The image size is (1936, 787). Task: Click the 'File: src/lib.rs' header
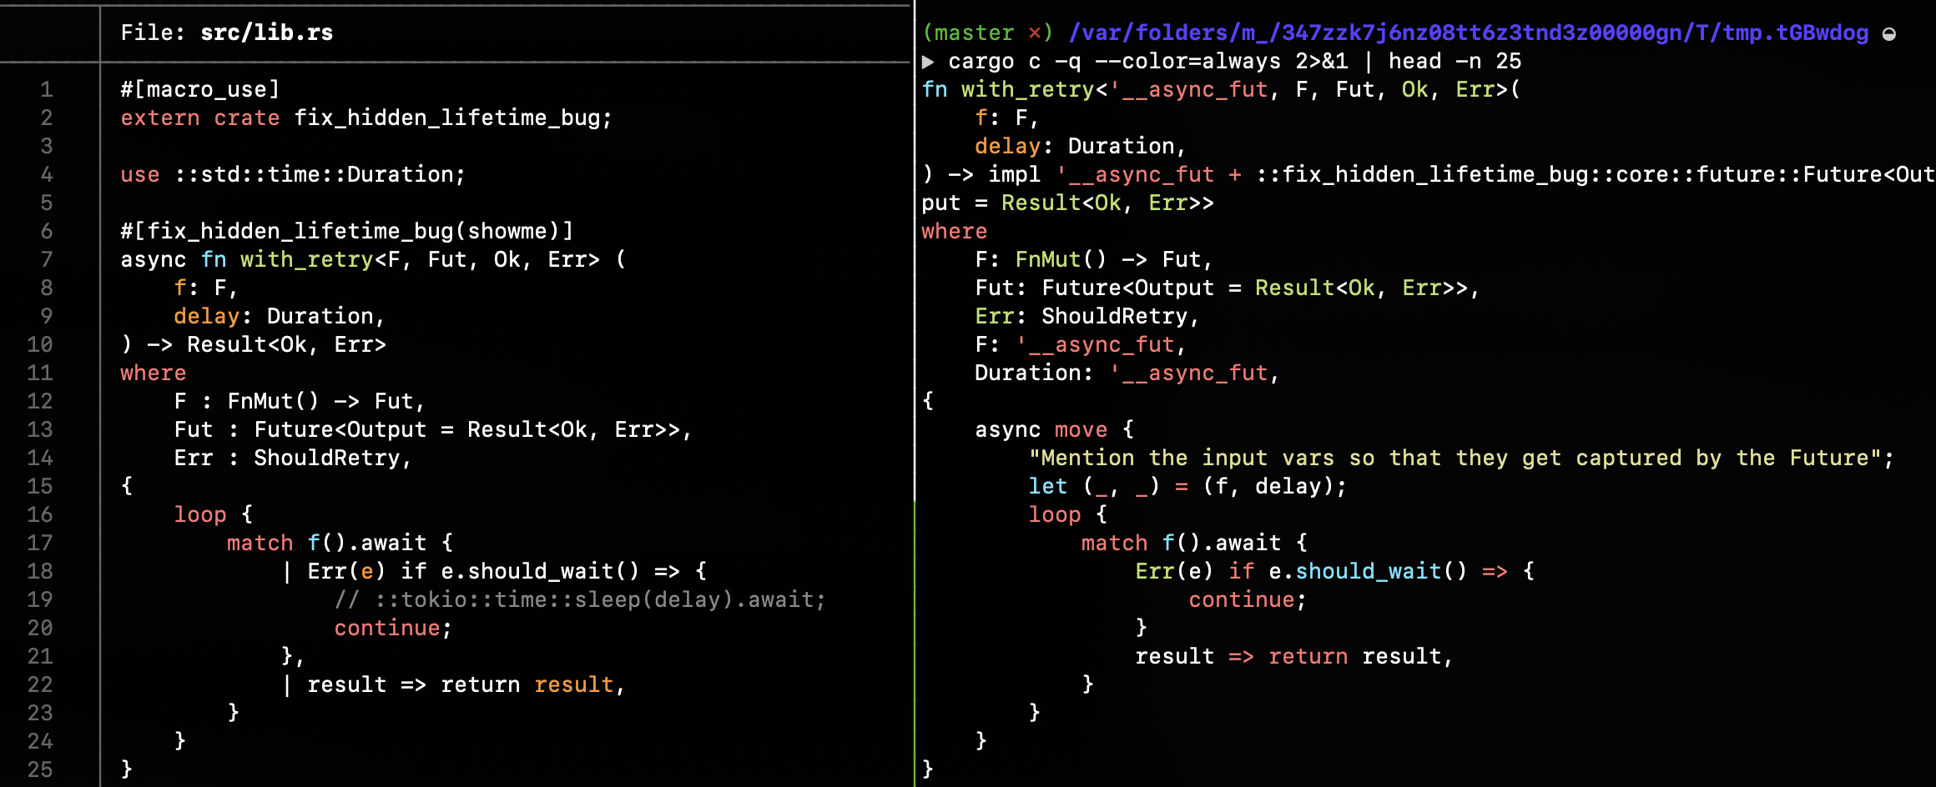point(227,33)
